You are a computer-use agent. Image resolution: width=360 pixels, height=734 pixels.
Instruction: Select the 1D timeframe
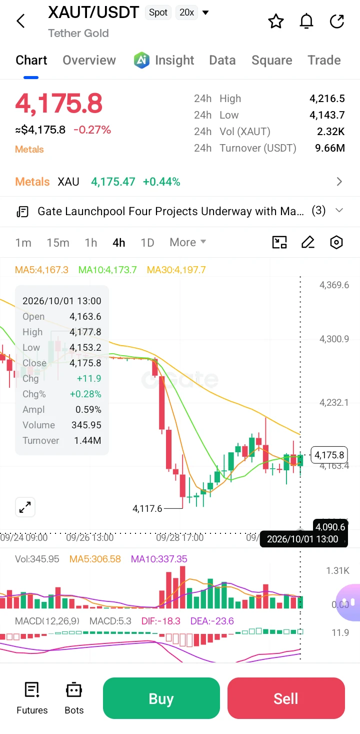(147, 243)
